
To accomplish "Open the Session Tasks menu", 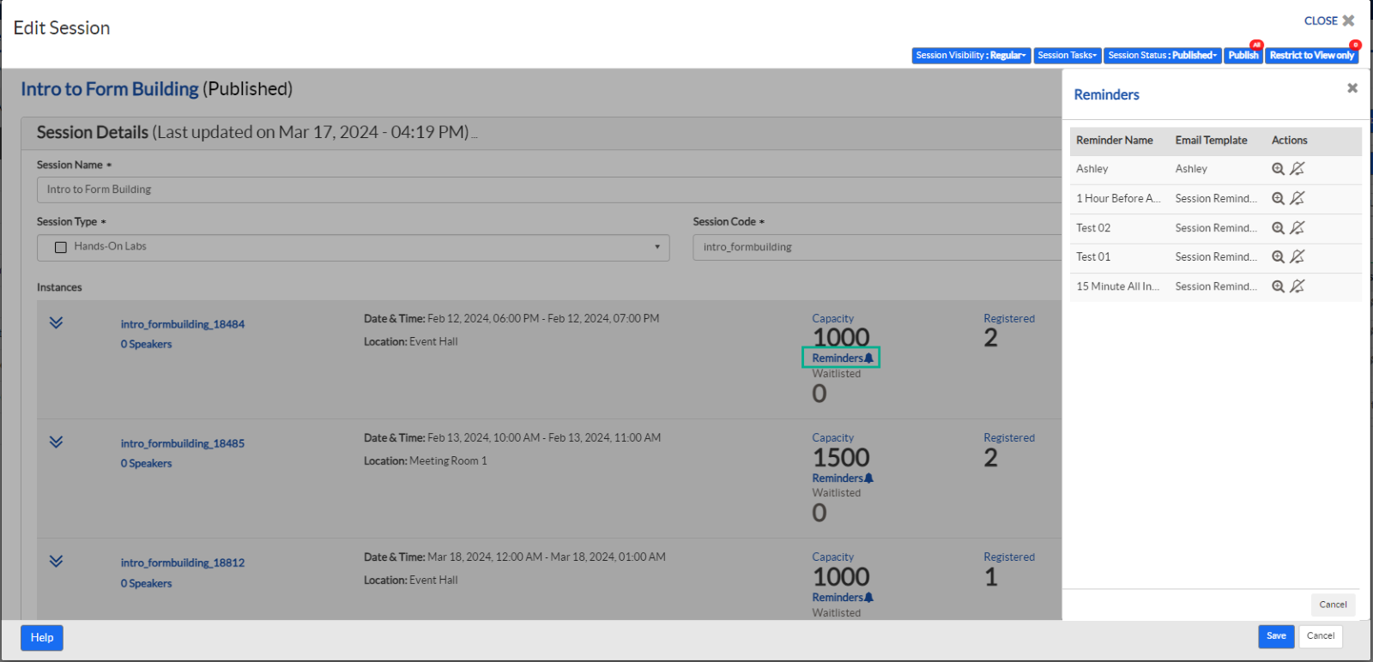I will tap(1067, 56).
